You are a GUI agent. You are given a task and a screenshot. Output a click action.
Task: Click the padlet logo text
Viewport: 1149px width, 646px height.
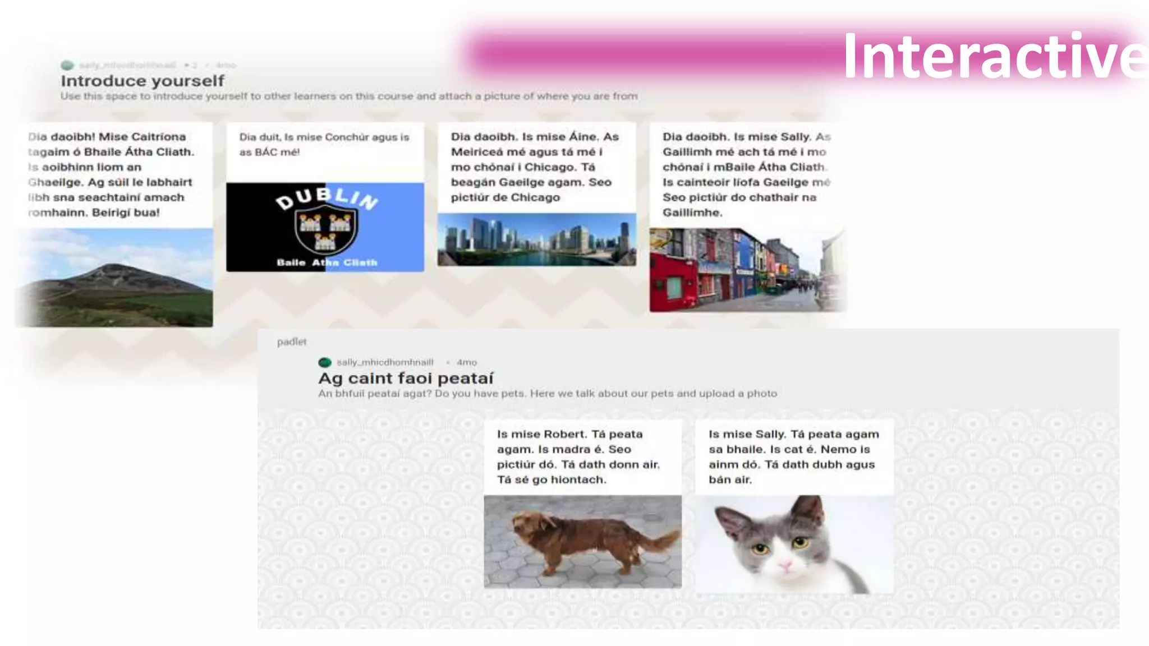[292, 342]
